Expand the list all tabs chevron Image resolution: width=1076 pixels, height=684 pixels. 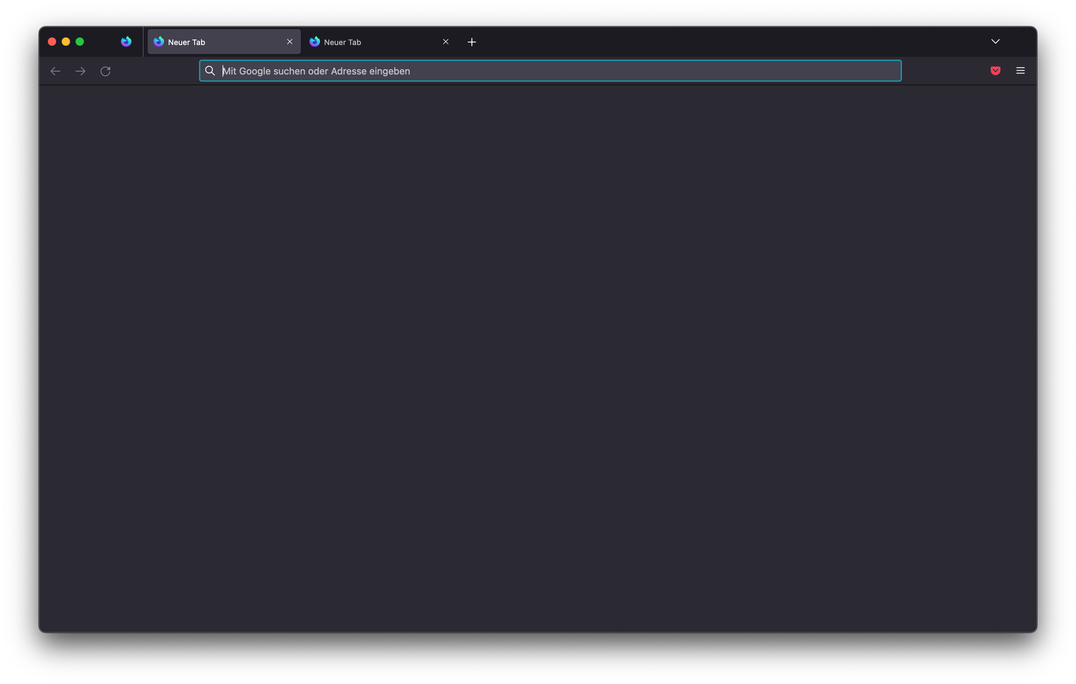click(996, 42)
